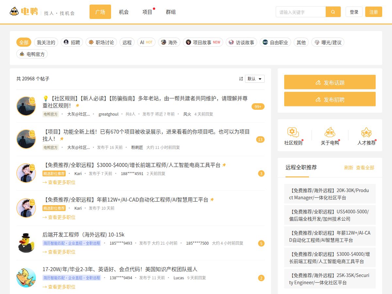Click the avatar of the 社区规则 post
This screenshot has width=392, height=294.
pos(26,106)
